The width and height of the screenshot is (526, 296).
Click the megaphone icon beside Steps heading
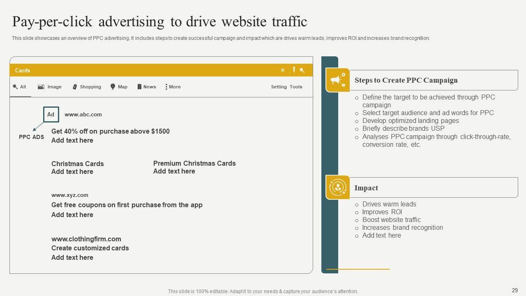point(338,80)
